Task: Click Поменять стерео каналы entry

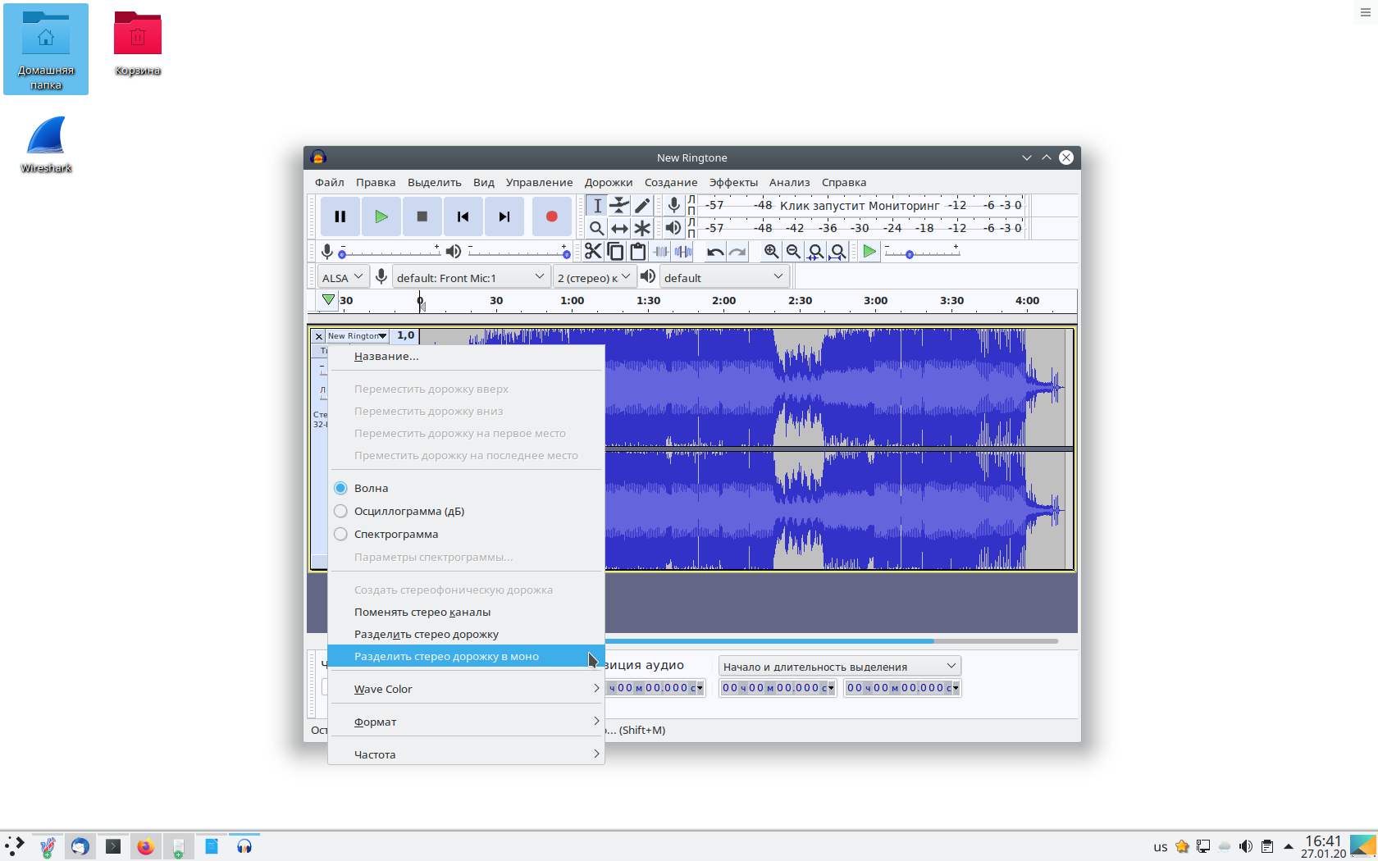Action: click(x=422, y=612)
